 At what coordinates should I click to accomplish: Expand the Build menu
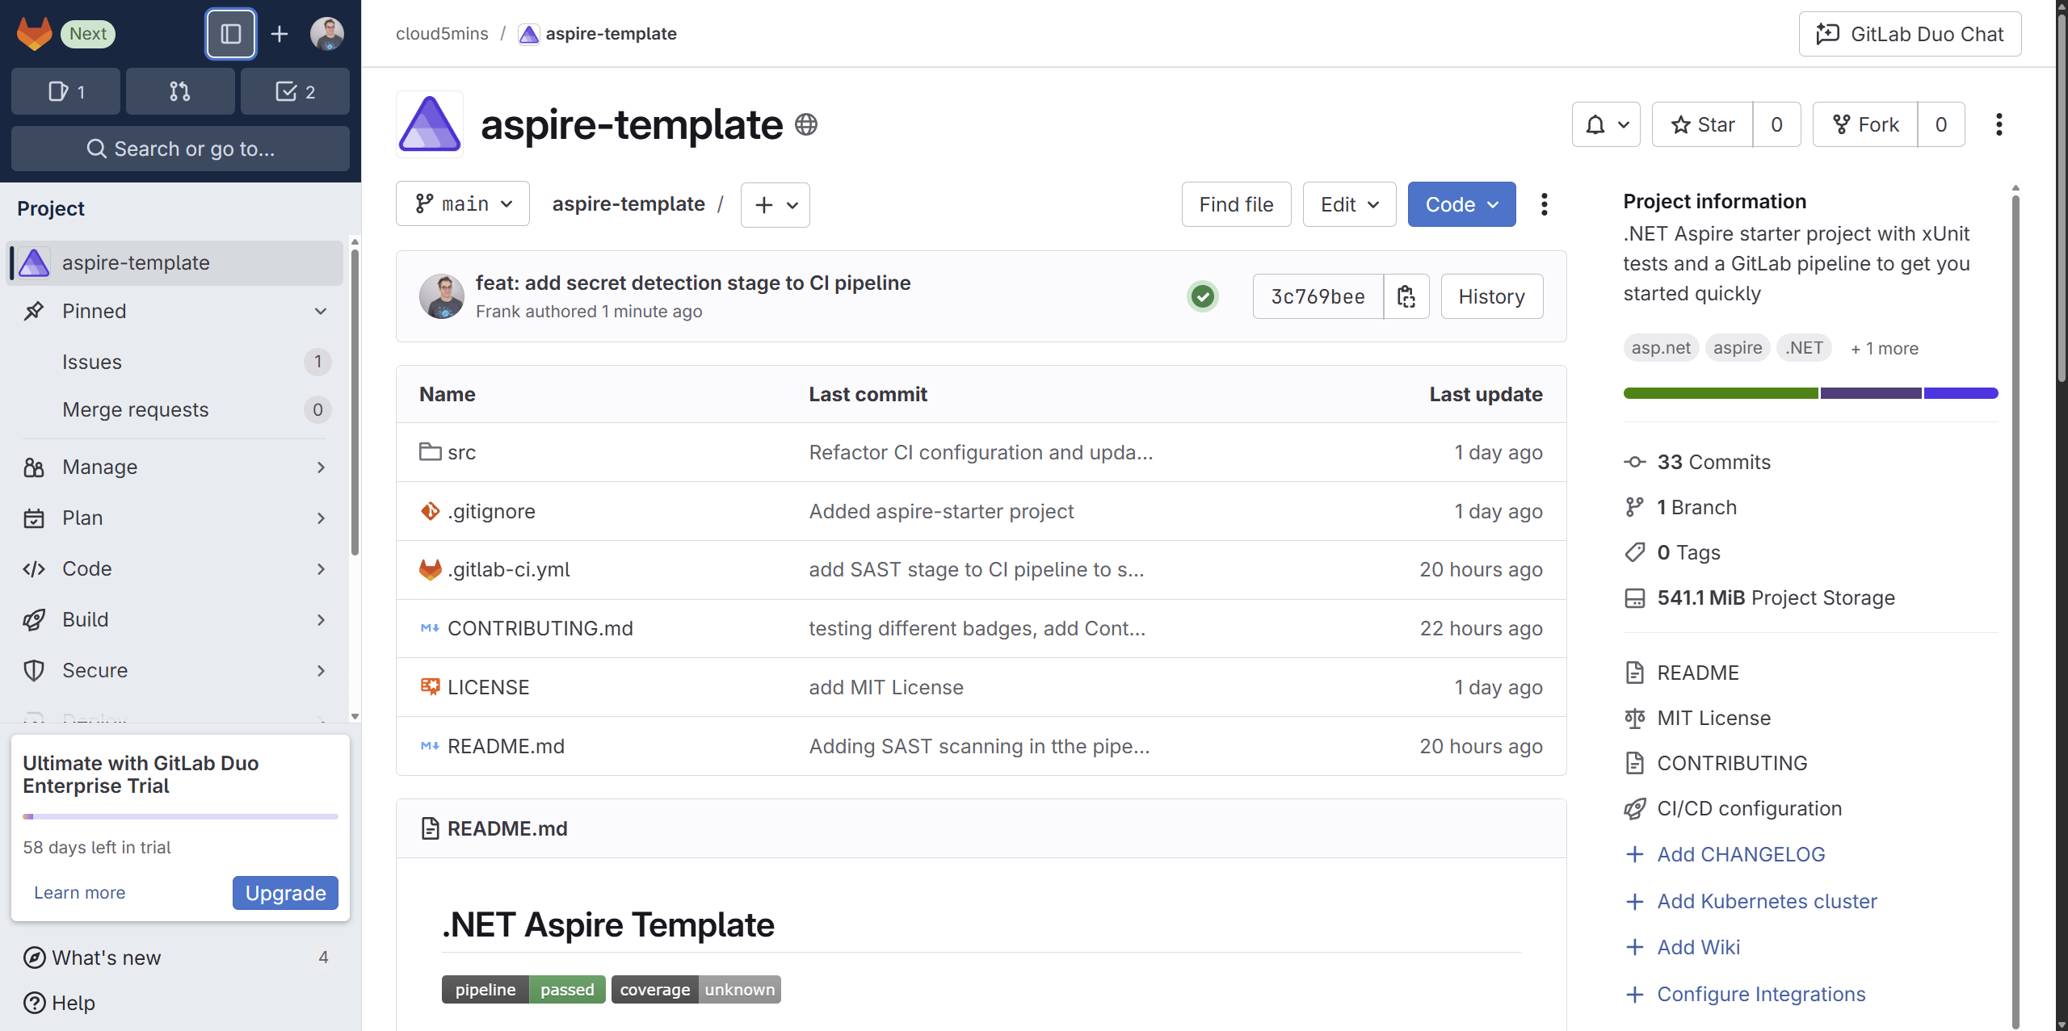[x=175, y=619]
